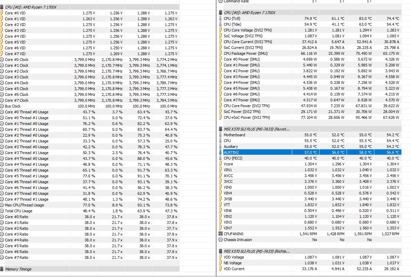The width and height of the screenshot is (411, 277).
Task: Click the Core #0 Clock icon
Action: coord(2,60)
